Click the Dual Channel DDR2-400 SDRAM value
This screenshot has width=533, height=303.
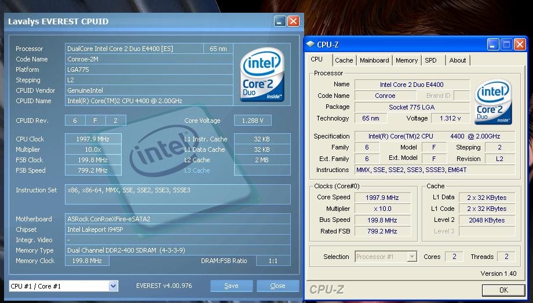pos(178,250)
